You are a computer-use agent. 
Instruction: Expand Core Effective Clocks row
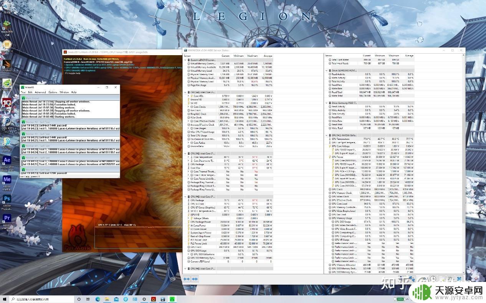[188, 121]
